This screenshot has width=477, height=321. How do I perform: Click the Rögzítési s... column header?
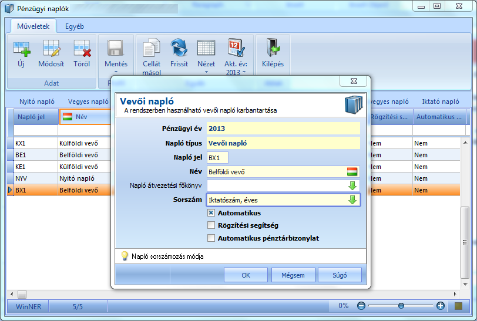(x=391, y=117)
